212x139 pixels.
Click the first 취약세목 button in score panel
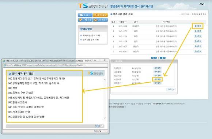pyautogui.click(x=158, y=68)
